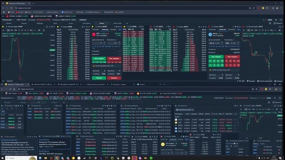Click the price input field in Заявка MTLR
285x160 pixels.
216,43
